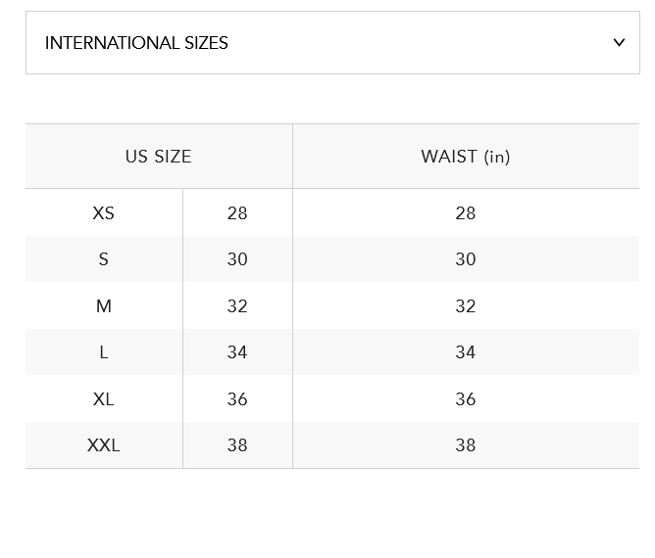Click US size 36 cell

[237, 399]
